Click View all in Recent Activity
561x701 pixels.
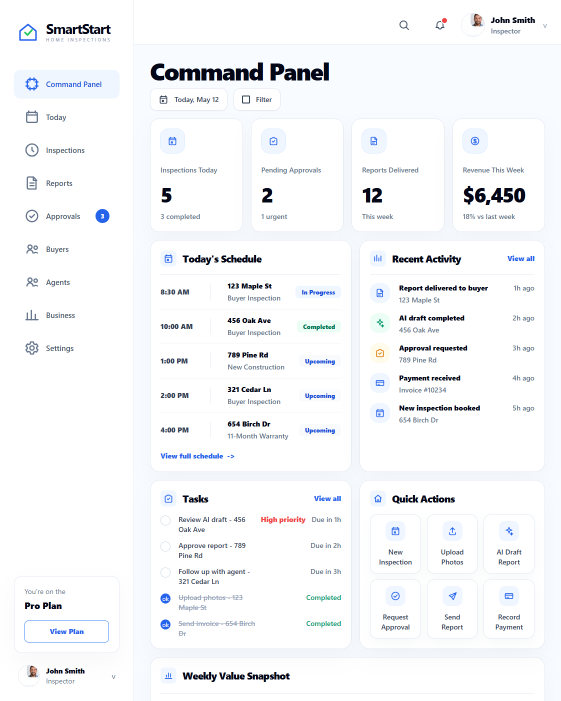[521, 258]
